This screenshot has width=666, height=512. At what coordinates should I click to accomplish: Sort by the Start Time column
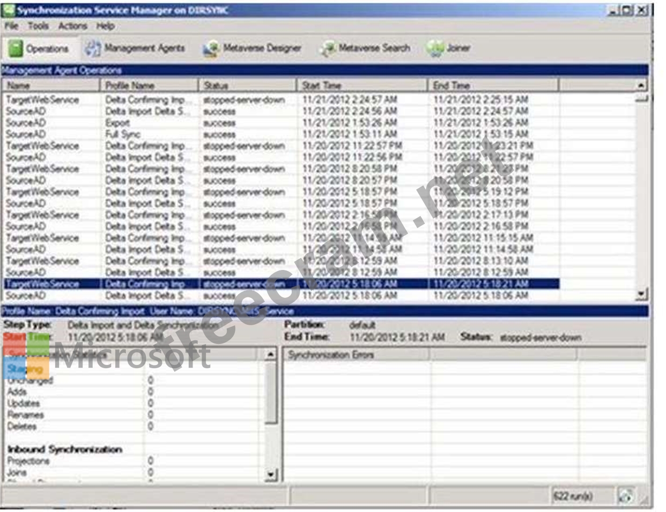point(362,85)
